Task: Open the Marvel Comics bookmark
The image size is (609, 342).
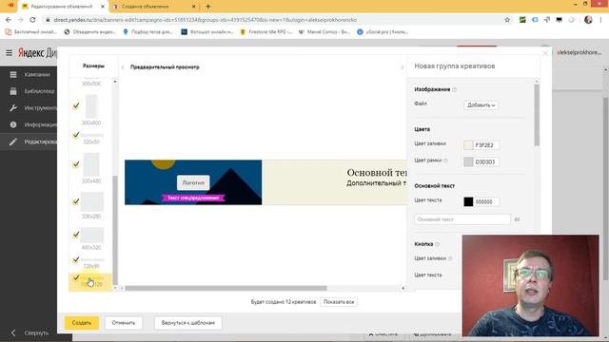Action: point(324,31)
